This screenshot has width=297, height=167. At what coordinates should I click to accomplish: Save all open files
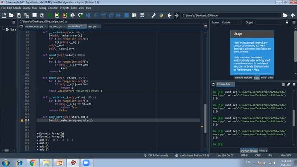click(x=26, y=15)
